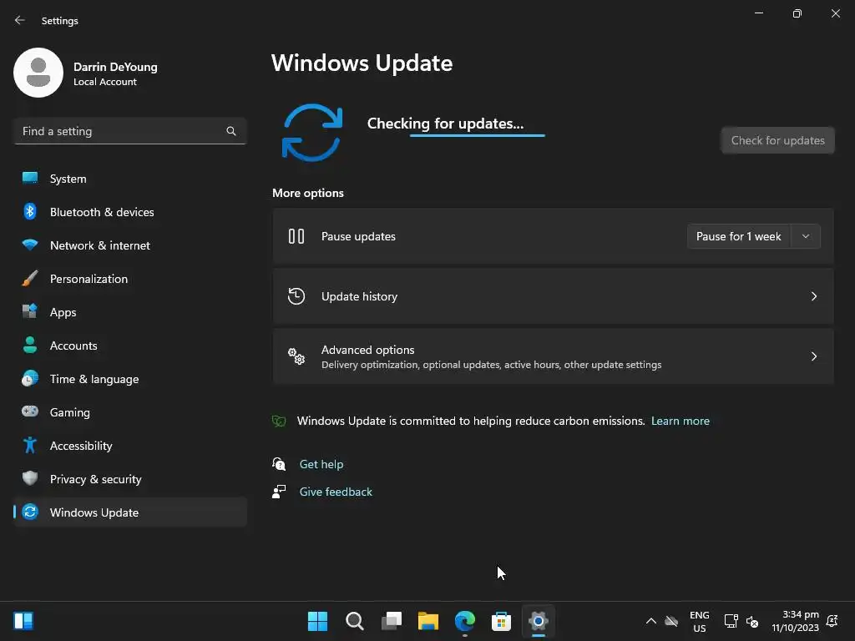
Task: Go to Privacy & security settings
Action: (x=130, y=478)
